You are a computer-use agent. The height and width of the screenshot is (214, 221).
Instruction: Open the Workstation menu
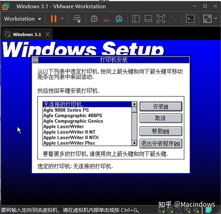[22, 19]
